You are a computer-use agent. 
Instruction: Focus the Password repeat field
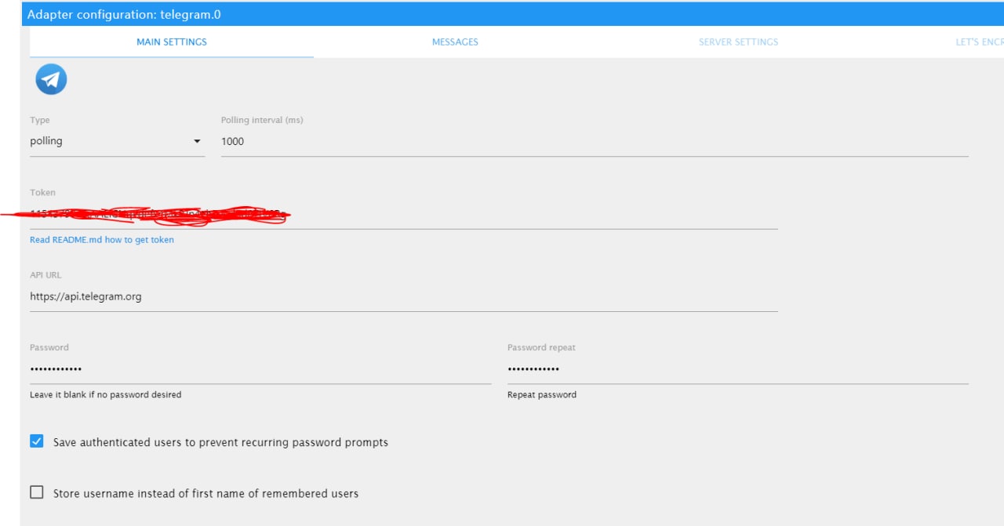[738, 369]
